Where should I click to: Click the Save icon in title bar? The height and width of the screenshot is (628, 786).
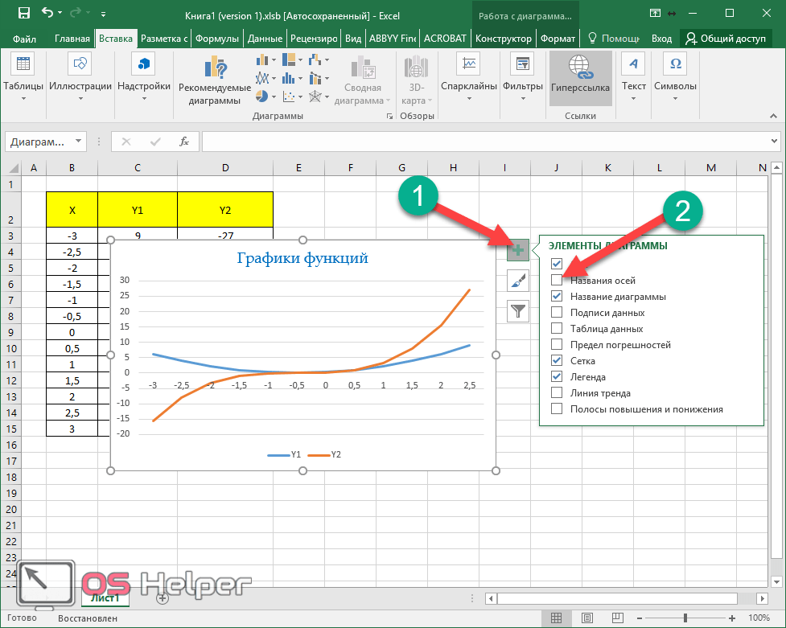[x=23, y=14]
